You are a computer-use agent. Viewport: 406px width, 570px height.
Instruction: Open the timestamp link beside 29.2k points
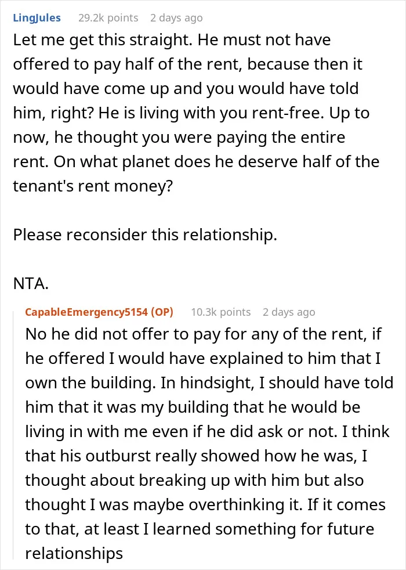pyautogui.click(x=176, y=18)
